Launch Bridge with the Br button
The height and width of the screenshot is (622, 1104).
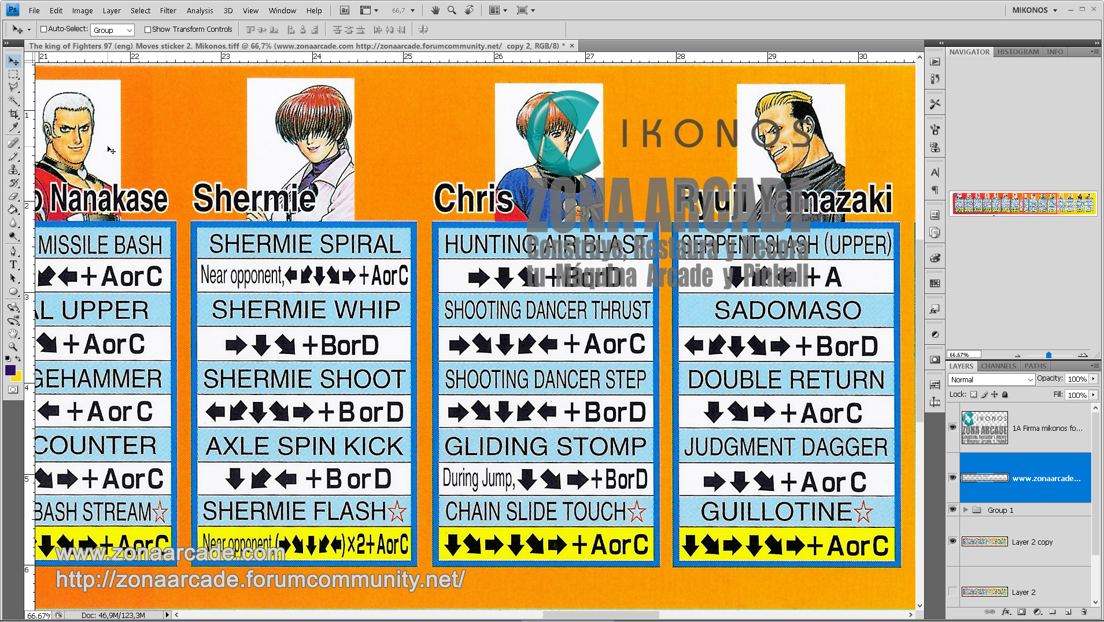(x=344, y=10)
